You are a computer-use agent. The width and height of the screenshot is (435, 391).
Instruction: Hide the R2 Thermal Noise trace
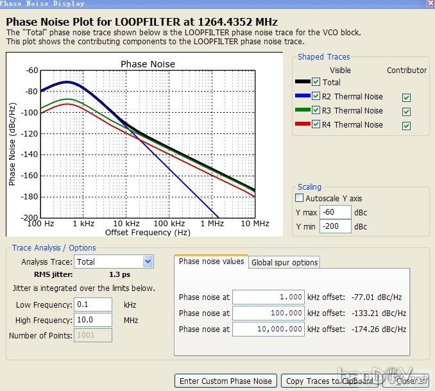316,97
